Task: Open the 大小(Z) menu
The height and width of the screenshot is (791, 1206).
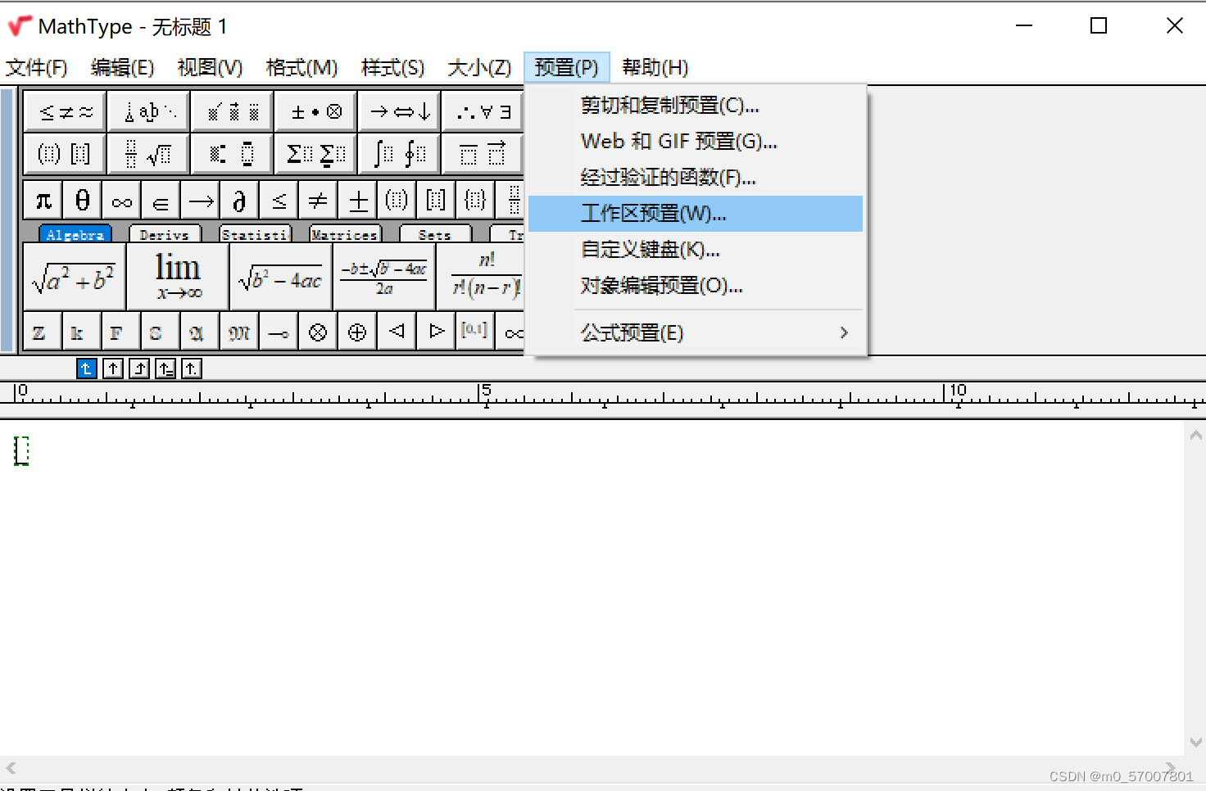Action: 480,67
